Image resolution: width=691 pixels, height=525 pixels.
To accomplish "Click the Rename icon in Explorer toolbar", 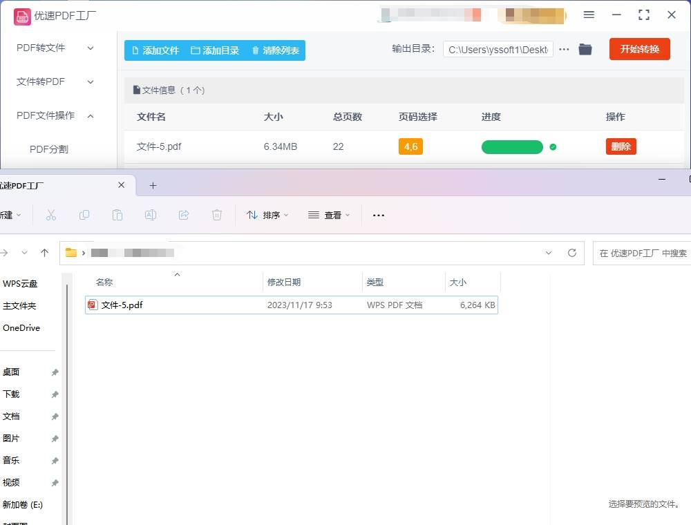I will coord(150,215).
